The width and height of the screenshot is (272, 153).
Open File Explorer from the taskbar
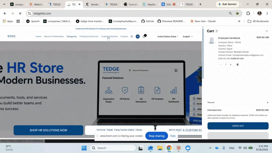160,148
